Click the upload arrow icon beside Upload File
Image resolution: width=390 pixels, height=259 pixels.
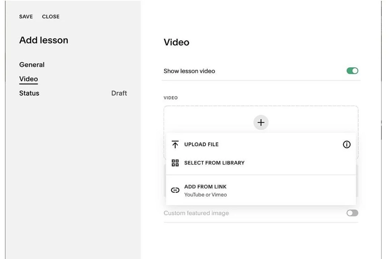click(175, 144)
